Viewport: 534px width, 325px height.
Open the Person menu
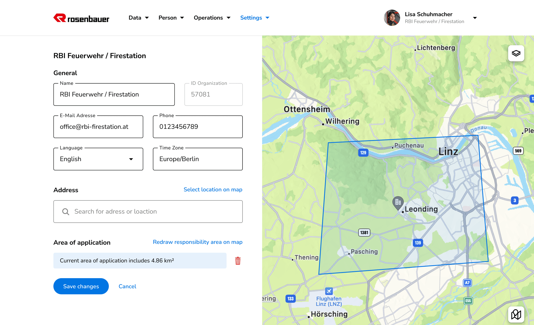tap(171, 18)
